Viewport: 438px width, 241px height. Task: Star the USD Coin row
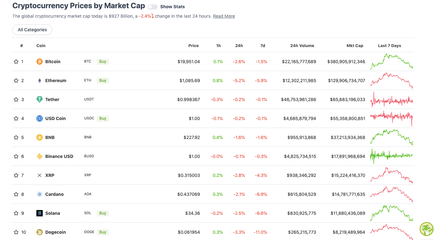click(16, 118)
